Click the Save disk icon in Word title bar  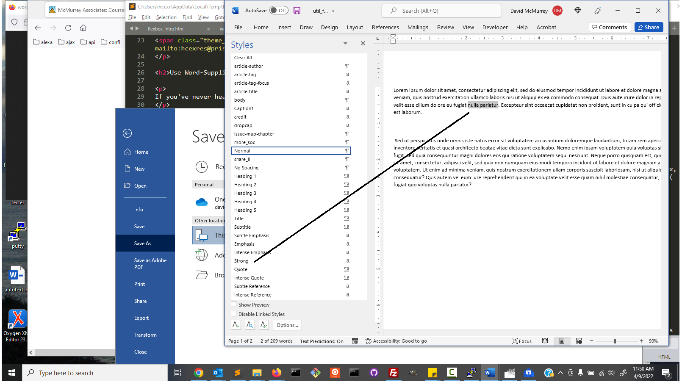click(x=297, y=11)
